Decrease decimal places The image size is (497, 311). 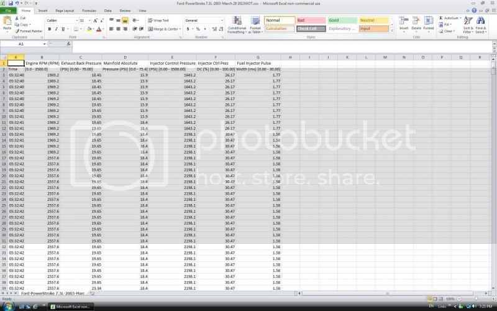click(221, 29)
